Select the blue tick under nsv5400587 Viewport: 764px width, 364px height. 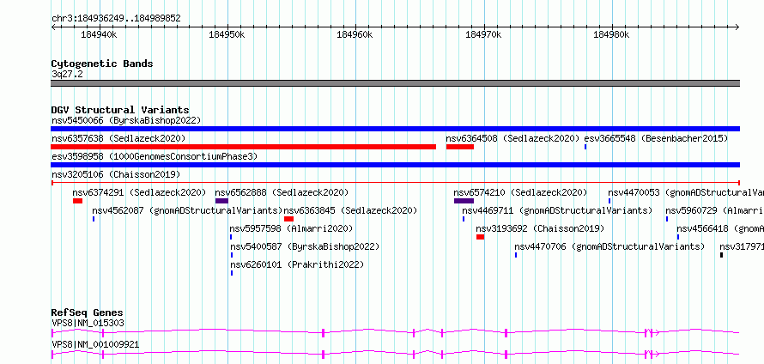(232, 255)
